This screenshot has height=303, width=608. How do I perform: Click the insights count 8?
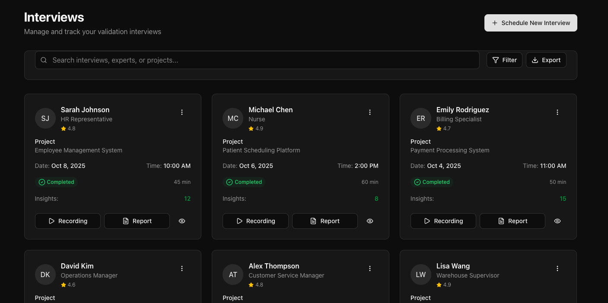[x=377, y=199]
